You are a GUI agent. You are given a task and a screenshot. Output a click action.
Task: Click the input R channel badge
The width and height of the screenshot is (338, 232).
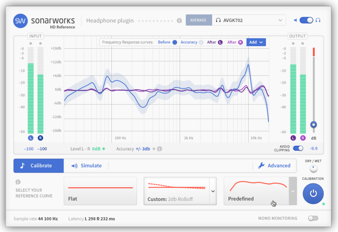click(x=40, y=138)
